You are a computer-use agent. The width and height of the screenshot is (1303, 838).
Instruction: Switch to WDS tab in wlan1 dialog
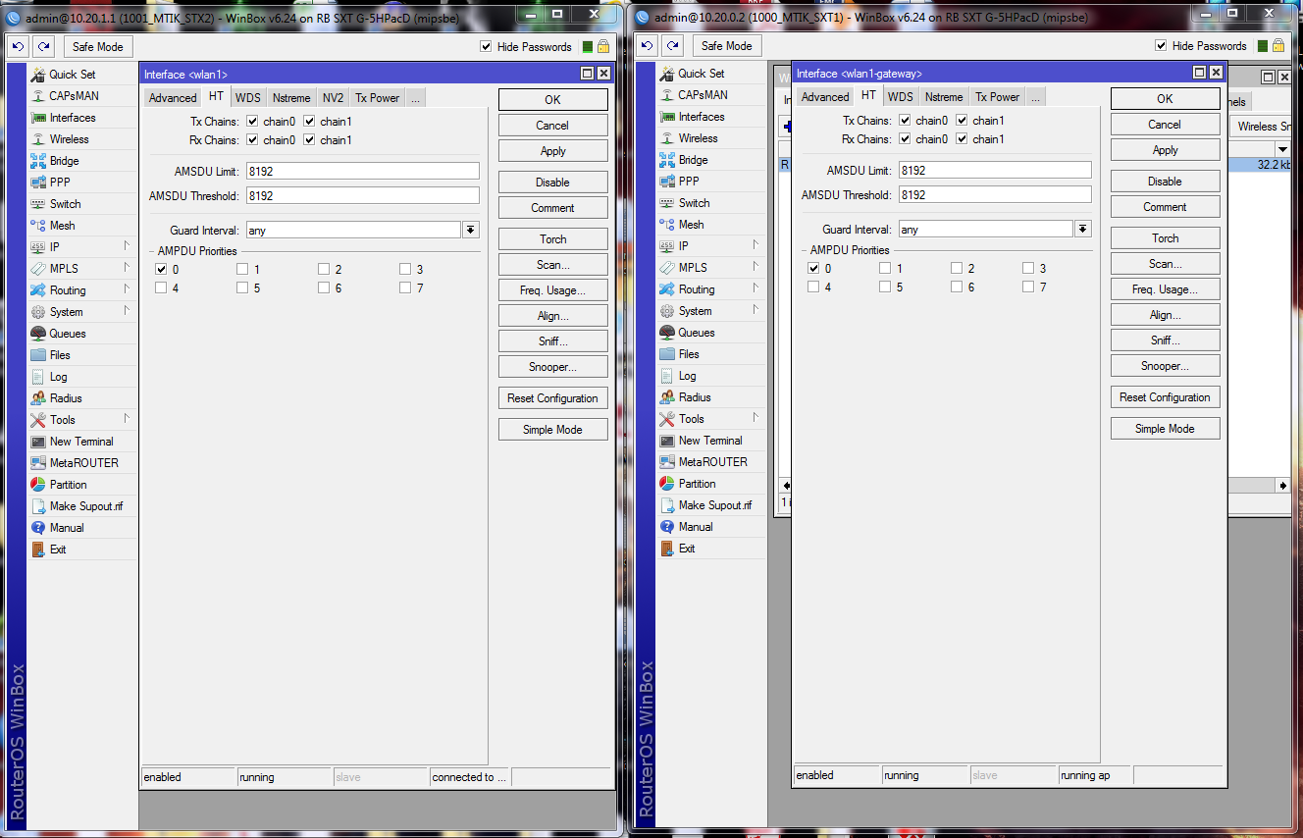tap(248, 98)
